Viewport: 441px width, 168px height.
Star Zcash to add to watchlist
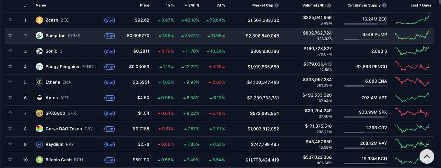10,20
